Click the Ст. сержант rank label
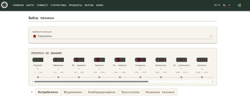The width and height of the screenshot is (250, 96). pos(120,65)
